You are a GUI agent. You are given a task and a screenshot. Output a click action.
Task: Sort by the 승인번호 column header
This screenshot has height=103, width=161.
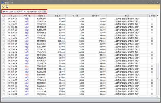point(42,16)
